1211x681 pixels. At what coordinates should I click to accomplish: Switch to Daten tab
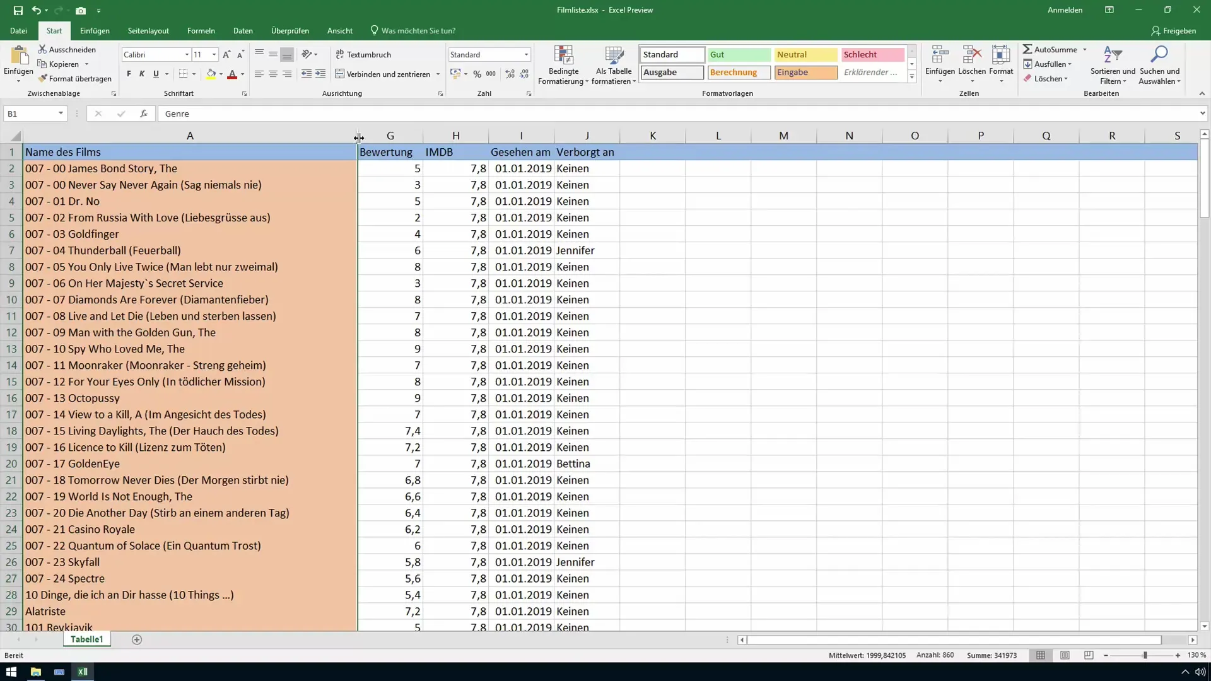243,30
